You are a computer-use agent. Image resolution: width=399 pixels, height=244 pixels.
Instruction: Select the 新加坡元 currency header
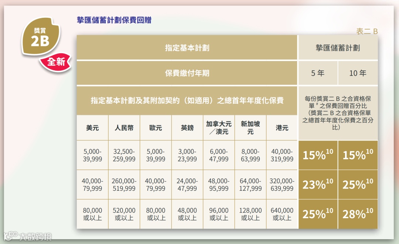coord(250,128)
